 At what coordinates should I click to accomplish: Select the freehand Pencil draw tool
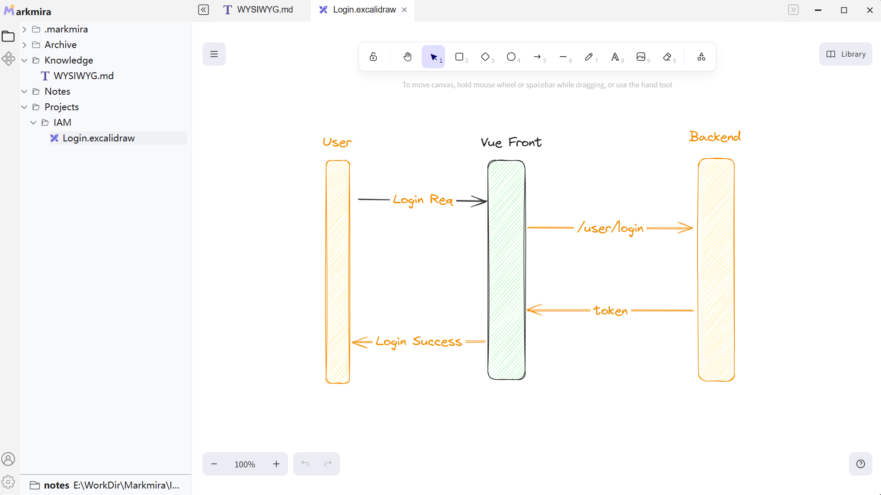[589, 57]
